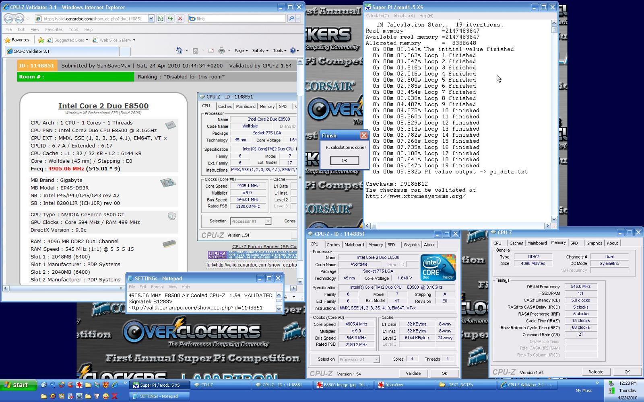This screenshot has width=644, height=402.
Task: Click CPU-Z Forum Banner link
Action: click(264, 246)
